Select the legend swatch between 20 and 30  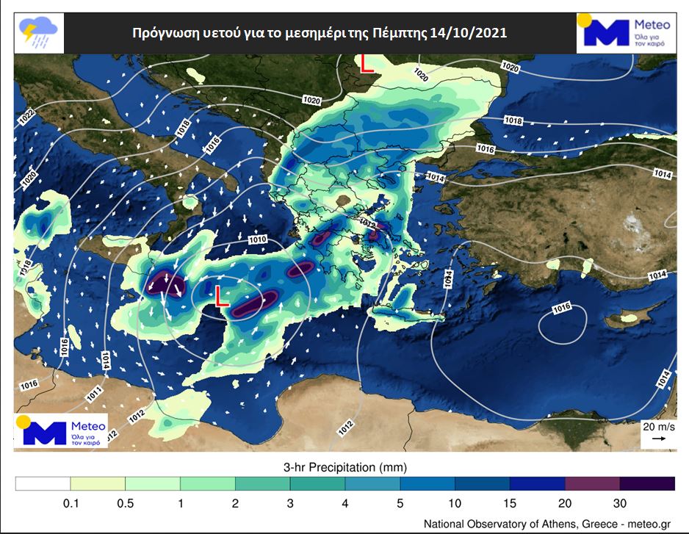pos(592,483)
